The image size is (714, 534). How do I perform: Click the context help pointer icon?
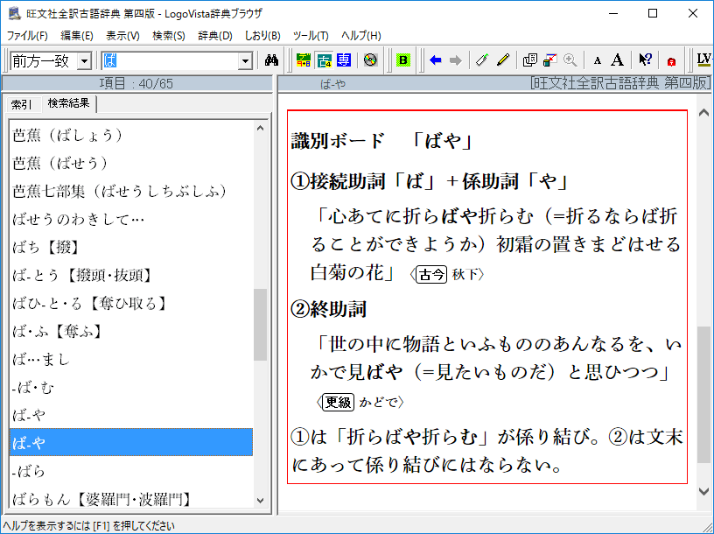tap(644, 60)
